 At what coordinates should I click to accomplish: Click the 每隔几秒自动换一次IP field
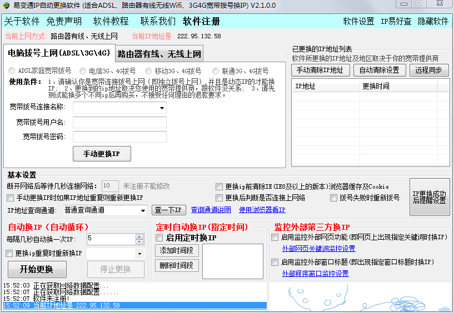point(111,239)
